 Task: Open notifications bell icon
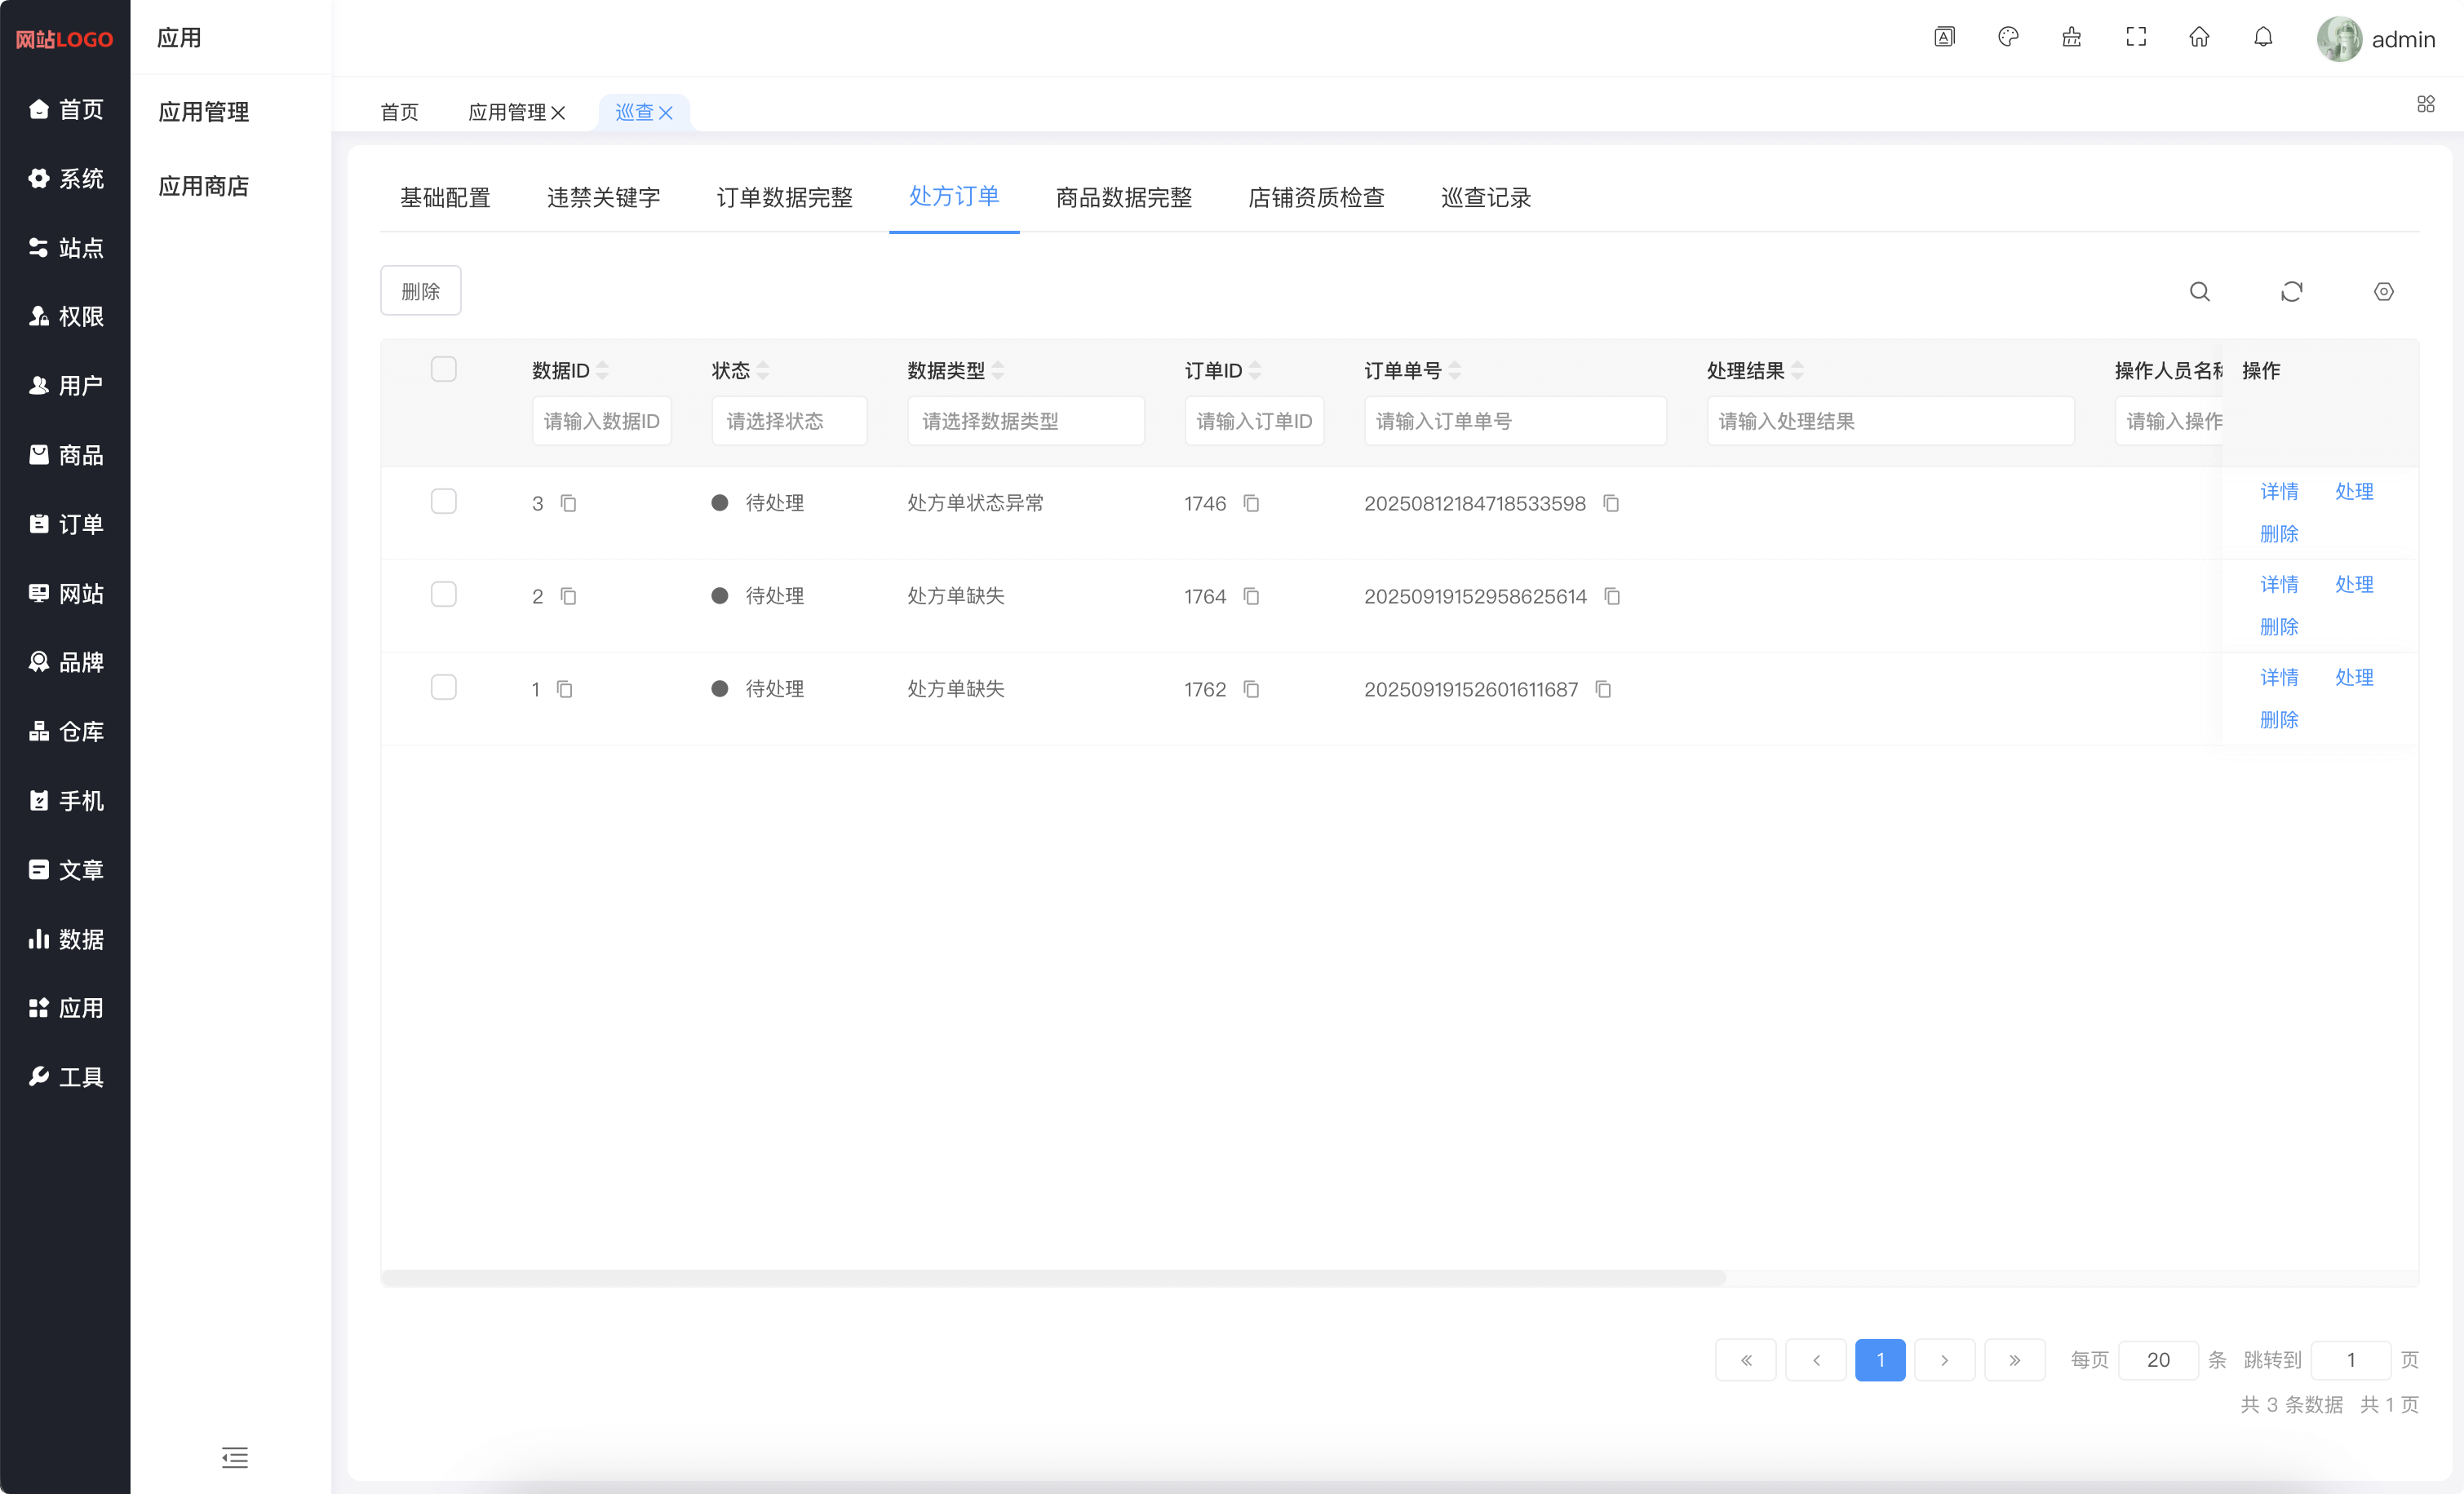coord(2263,38)
